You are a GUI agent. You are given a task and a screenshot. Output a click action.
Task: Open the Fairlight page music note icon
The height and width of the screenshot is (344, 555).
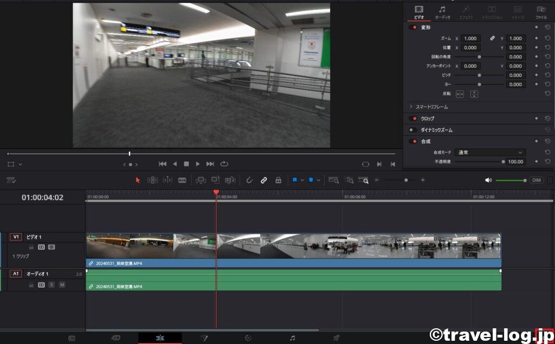click(x=292, y=338)
